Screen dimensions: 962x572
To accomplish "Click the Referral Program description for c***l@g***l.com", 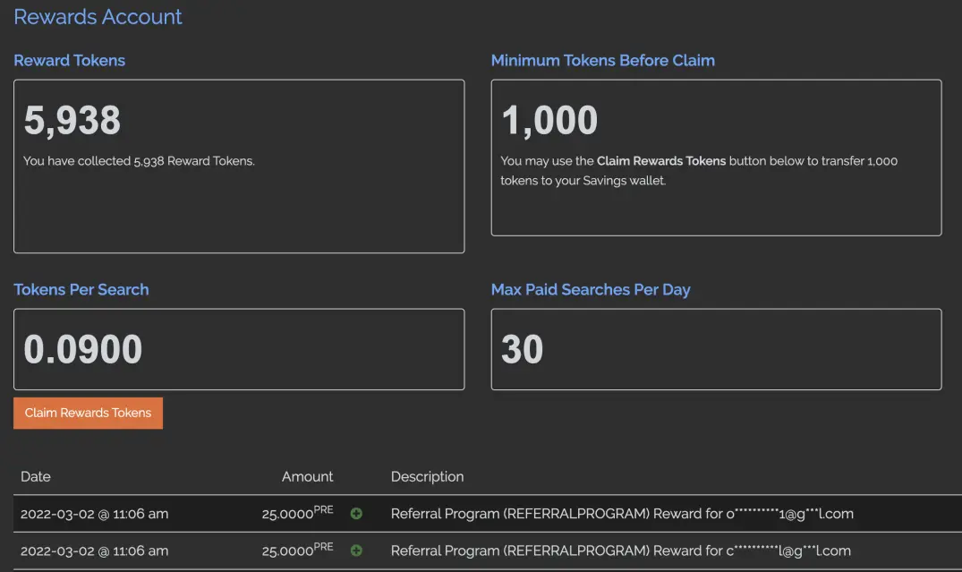I will click(x=621, y=551).
